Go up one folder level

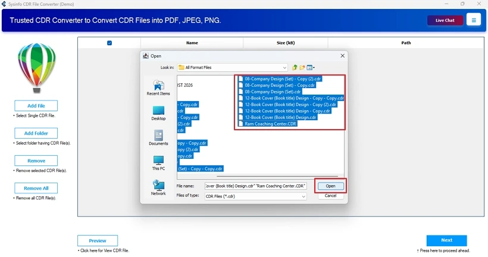(x=295, y=67)
